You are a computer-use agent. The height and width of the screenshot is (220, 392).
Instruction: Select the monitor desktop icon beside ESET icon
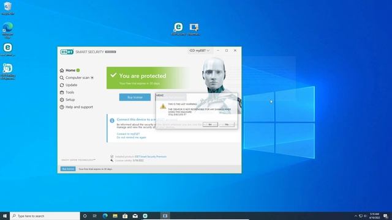tap(194, 29)
